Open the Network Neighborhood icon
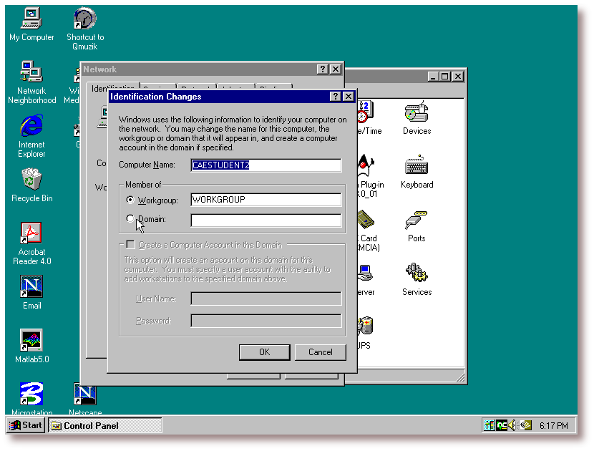The width and height of the screenshot is (594, 451). [31, 72]
